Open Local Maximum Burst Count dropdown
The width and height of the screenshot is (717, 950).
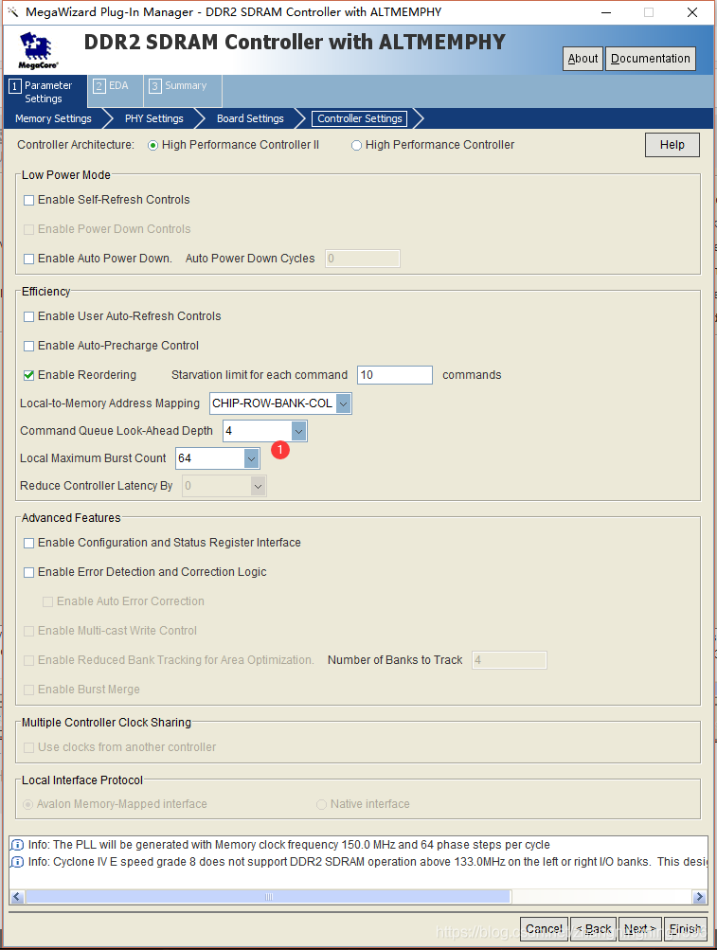[x=252, y=458]
